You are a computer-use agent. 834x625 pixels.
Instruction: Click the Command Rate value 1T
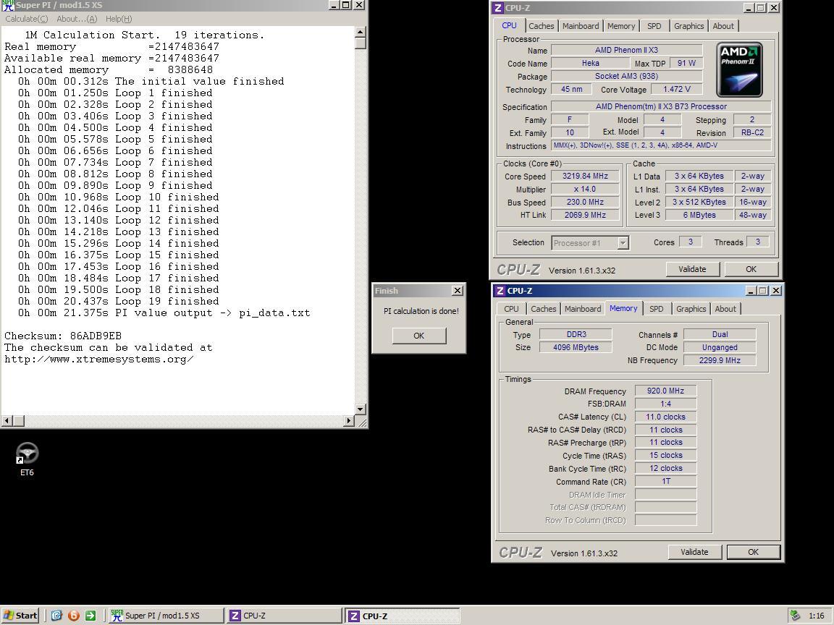point(665,482)
